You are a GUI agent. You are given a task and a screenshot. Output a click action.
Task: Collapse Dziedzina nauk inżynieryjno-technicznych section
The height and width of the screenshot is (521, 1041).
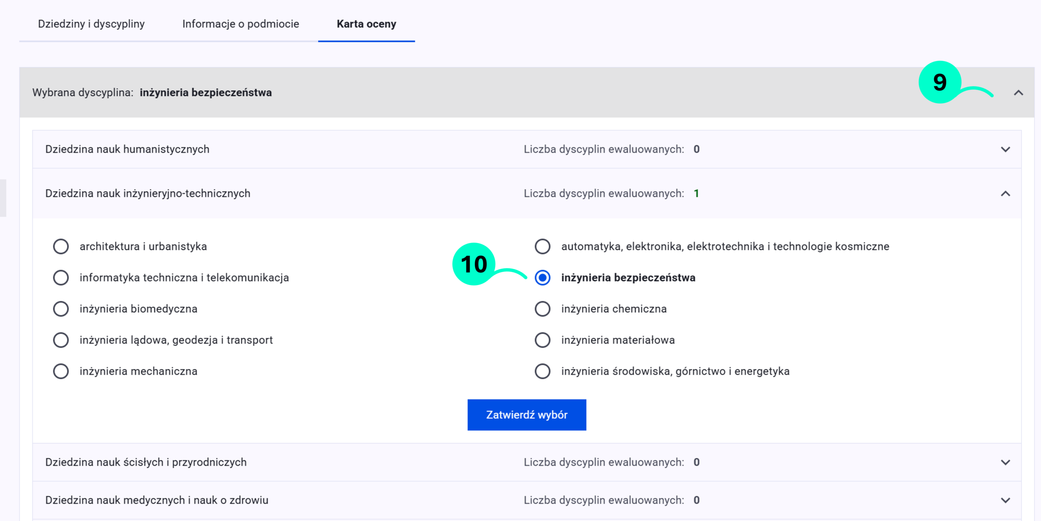coord(1005,194)
